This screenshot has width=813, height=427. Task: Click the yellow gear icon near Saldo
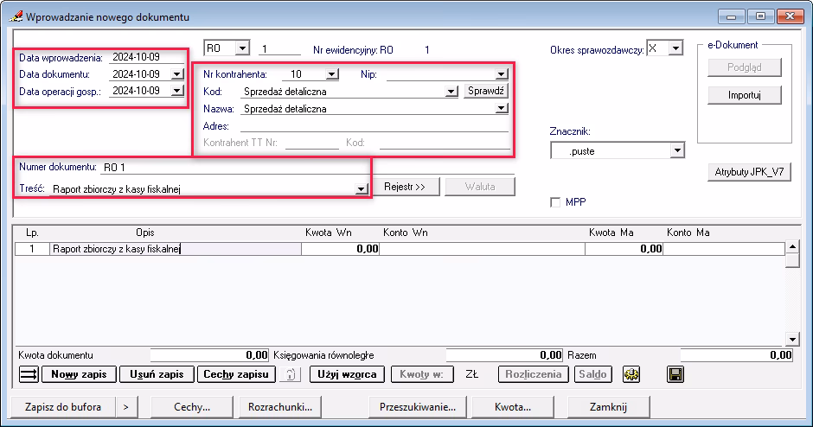tap(631, 374)
